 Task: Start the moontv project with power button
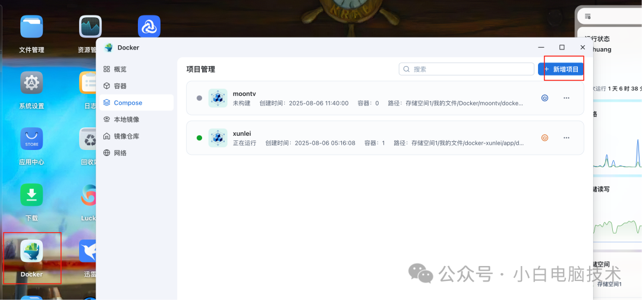tap(545, 98)
